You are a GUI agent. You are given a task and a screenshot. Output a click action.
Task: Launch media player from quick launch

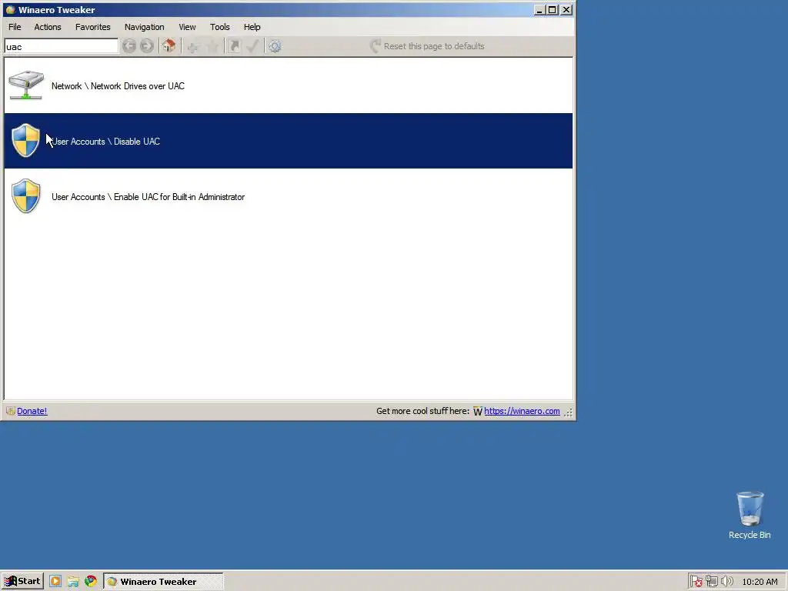(x=55, y=582)
